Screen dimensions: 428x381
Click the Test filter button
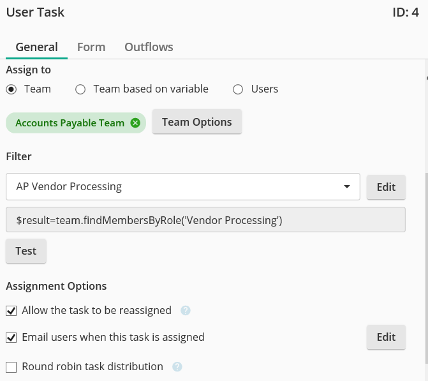click(x=26, y=251)
